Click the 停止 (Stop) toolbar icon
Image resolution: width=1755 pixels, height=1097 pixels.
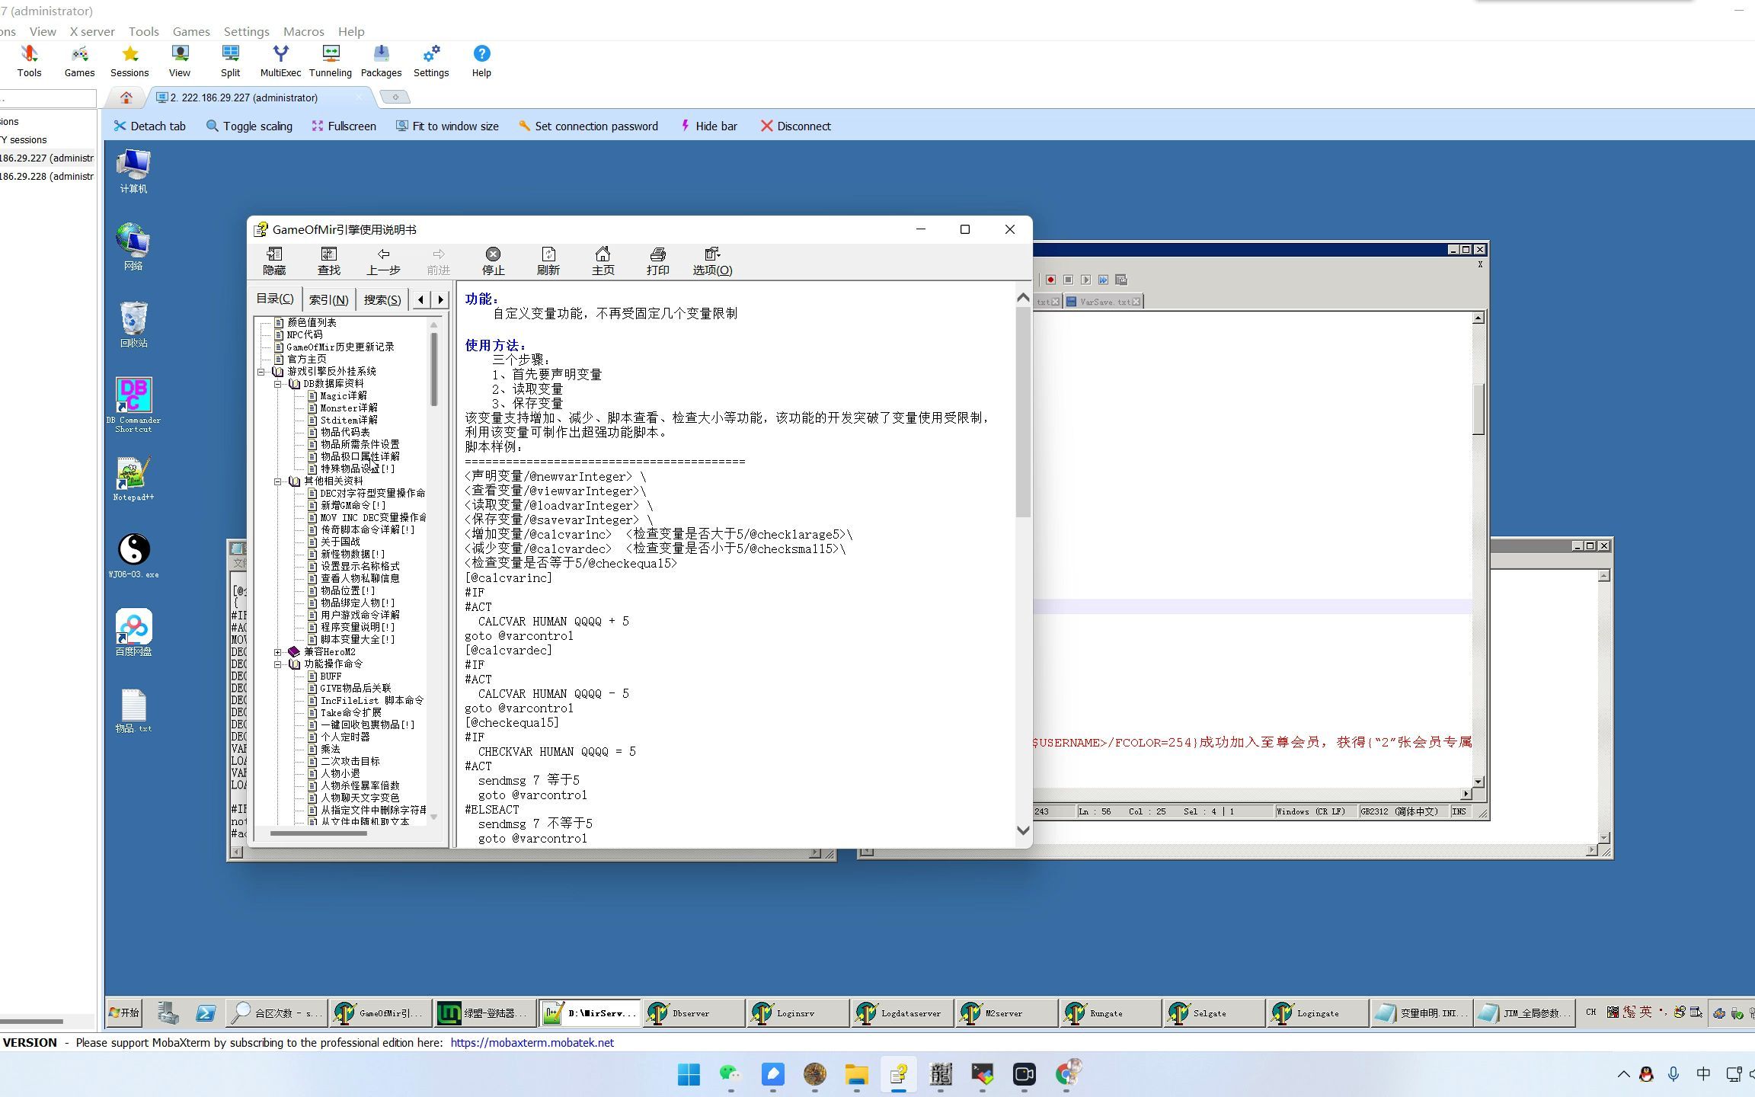(493, 261)
